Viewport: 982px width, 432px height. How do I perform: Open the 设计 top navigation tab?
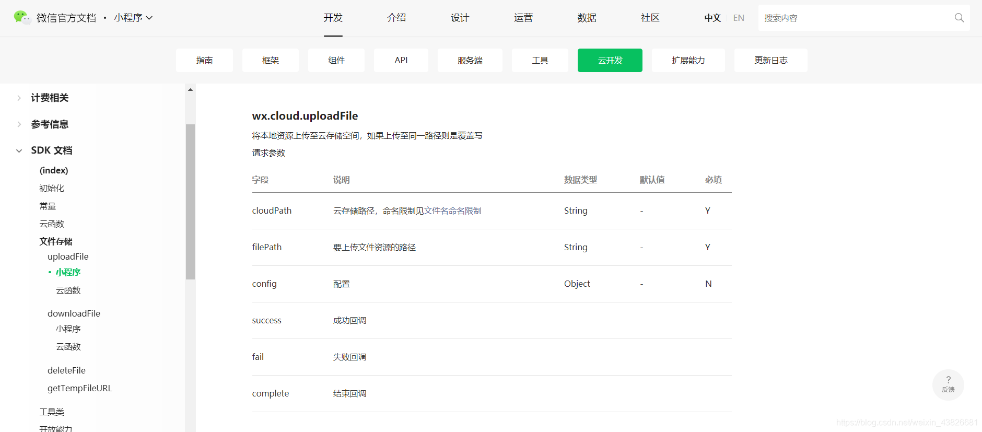(x=460, y=18)
